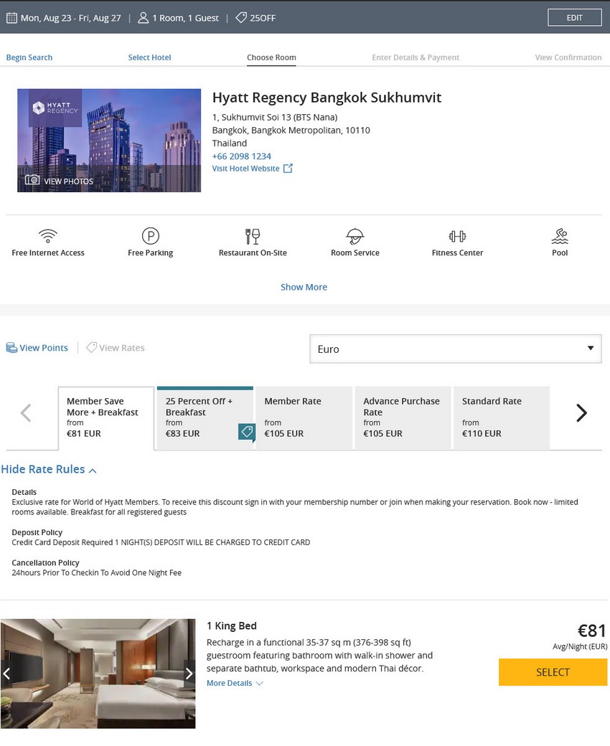Select the Member Rate tab
Viewport: 610px width, 746px height.
coord(304,417)
